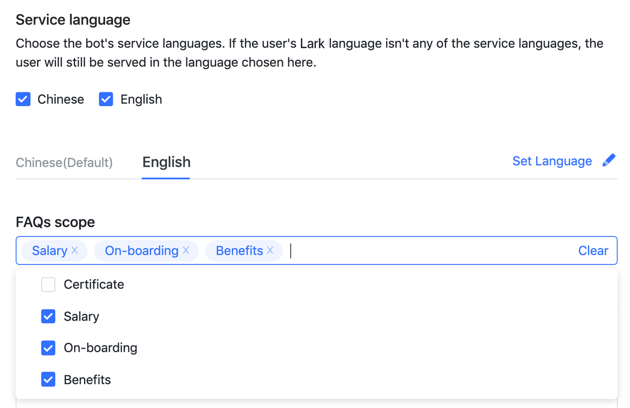630x408 pixels.
Task: Select the English language tab
Action: 166,162
